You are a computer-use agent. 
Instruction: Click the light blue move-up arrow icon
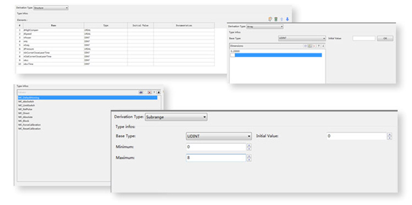click(x=282, y=19)
